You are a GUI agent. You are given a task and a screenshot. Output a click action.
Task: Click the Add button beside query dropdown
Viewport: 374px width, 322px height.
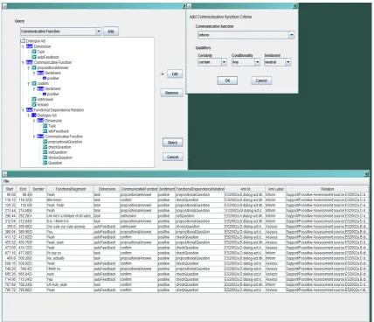pyautogui.click(x=111, y=31)
